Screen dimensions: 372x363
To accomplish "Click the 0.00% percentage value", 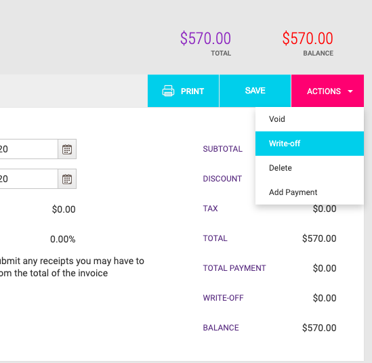I will pos(63,239).
